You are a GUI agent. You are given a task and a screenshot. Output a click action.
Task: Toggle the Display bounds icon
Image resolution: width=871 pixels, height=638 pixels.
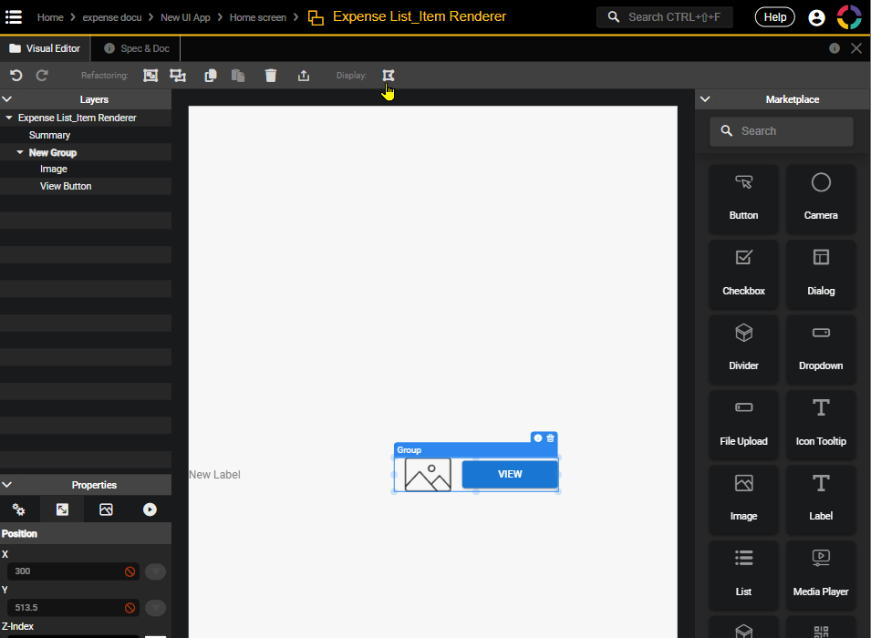(x=389, y=76)
